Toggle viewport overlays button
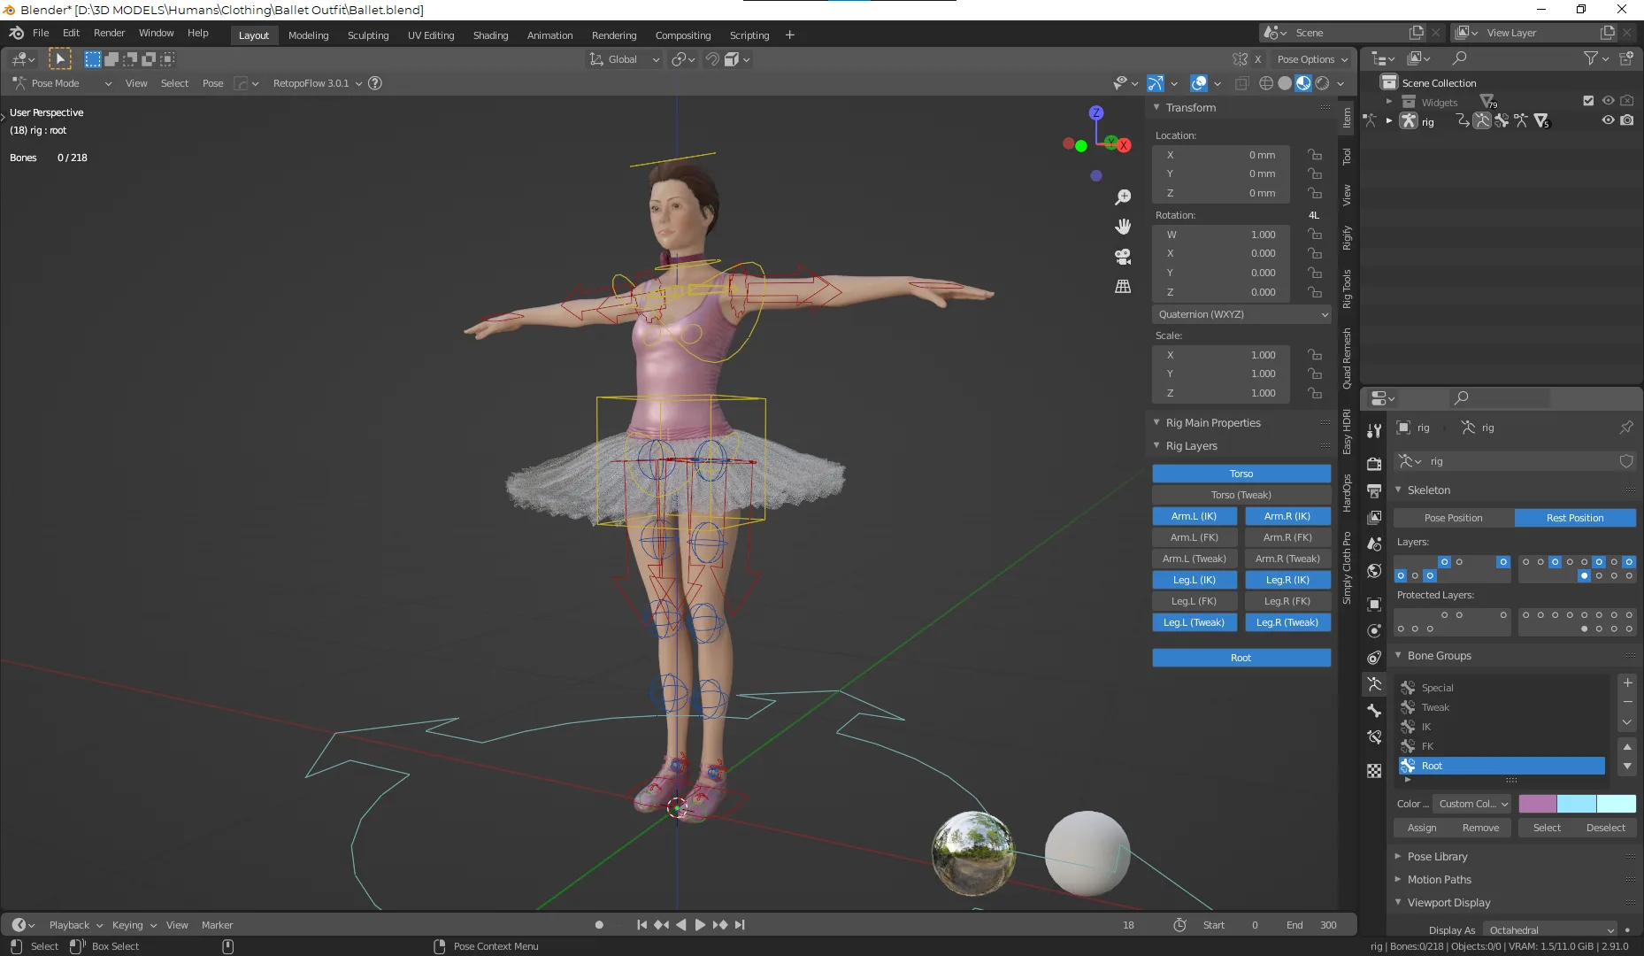The image size is (1644, 956). [1199, 83]
